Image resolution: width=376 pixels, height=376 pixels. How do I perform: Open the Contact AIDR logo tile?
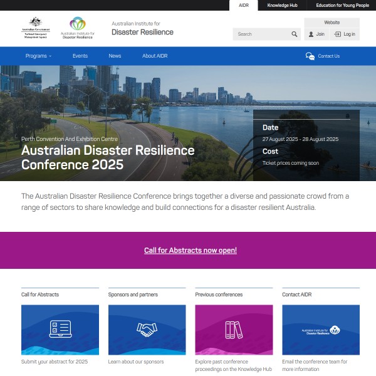coord(320,330)
